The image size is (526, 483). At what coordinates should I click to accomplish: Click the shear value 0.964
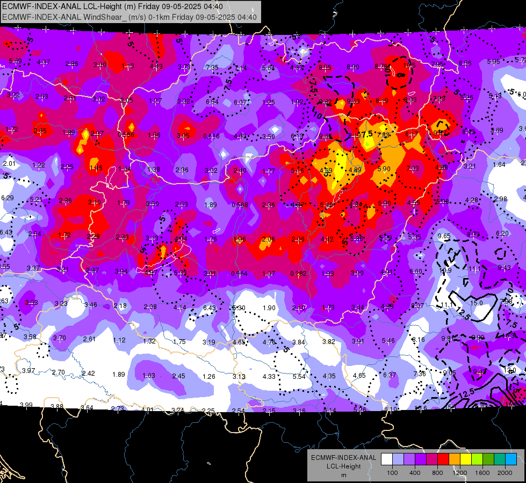(240, 274)
